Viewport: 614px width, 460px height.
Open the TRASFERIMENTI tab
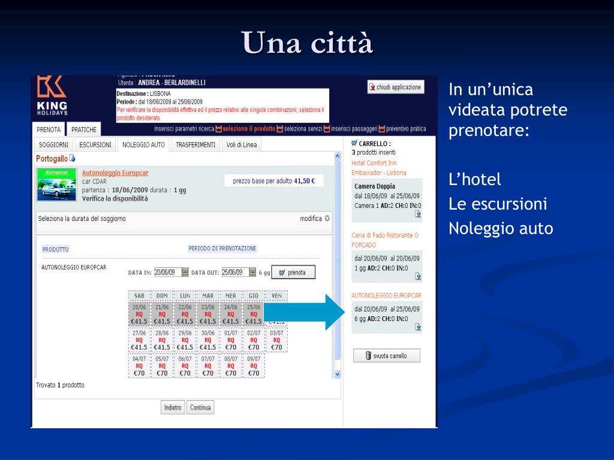195,145
